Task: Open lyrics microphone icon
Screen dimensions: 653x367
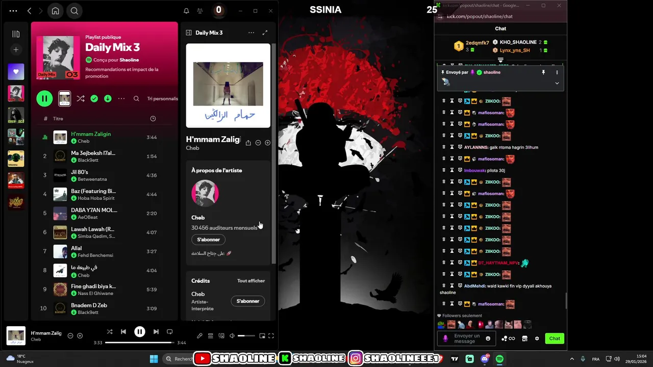Action: (x=199, y=335)
